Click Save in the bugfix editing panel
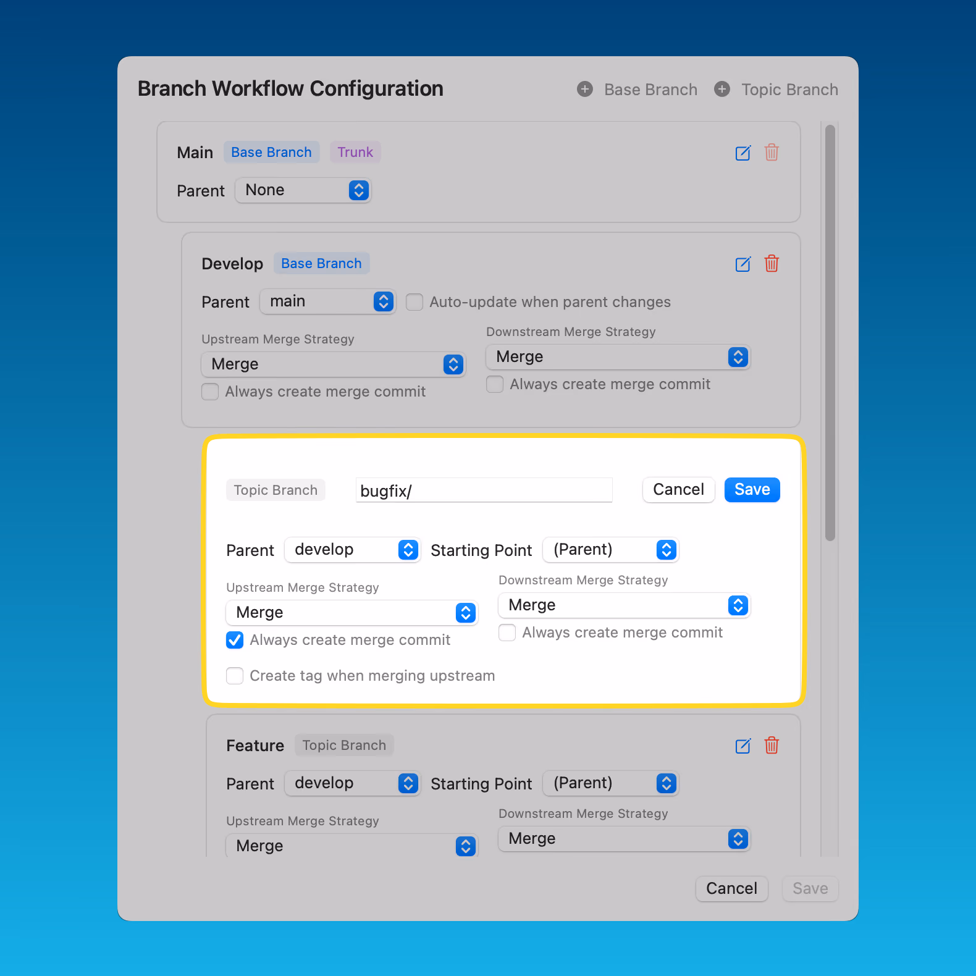 pyautogui.click(x=752, y=490)
